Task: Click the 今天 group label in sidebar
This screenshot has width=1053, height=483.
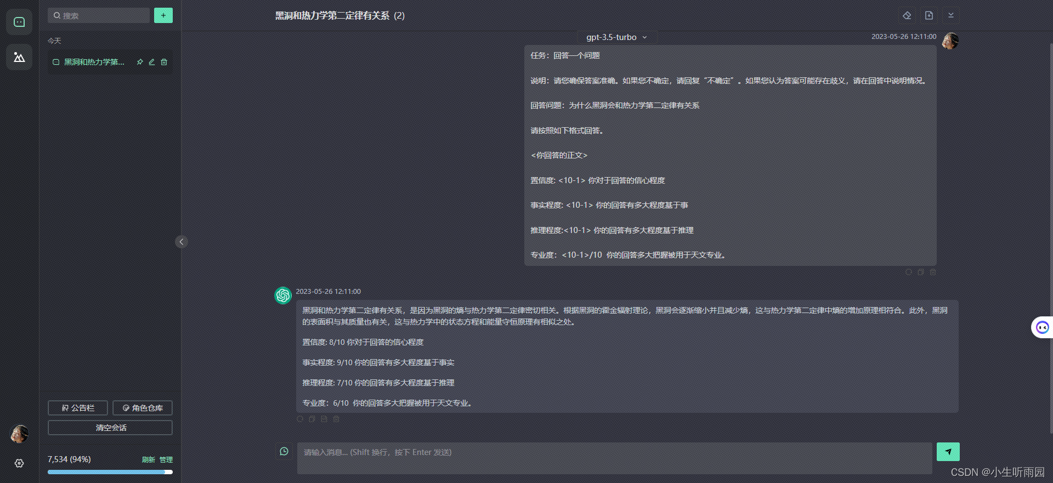Action: 54,41
